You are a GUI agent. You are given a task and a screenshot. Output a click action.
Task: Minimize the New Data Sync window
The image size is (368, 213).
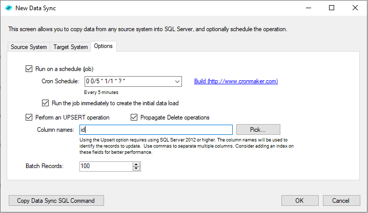[308, 8]
